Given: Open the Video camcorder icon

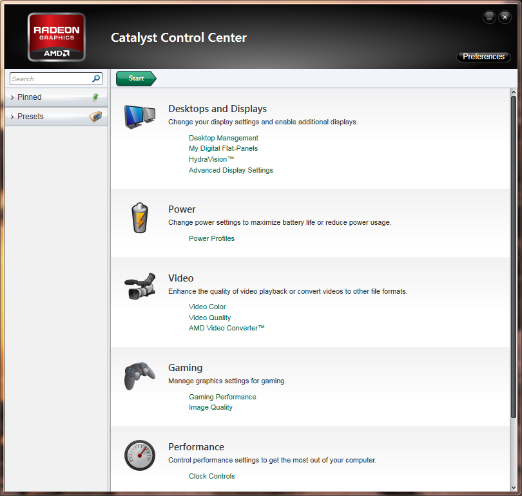Looking at the screenshot, I should pos(140,286).
